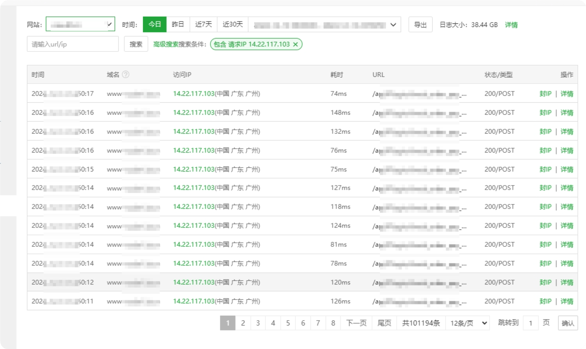Image resolution: width=586 pixels, height=349 pixels.
Task: Click the 确认 page jump button
Action: (x=568, y=323)
